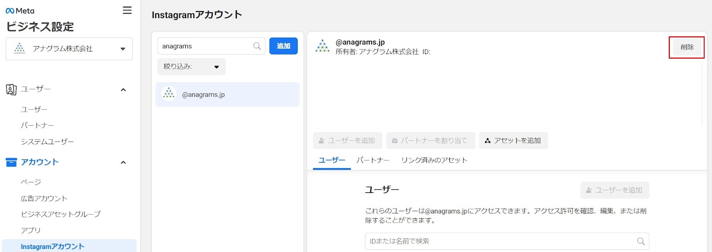The image size is (712, 252).
Task: Open the hamburger menu icon
Action: [x=127, y=10]
